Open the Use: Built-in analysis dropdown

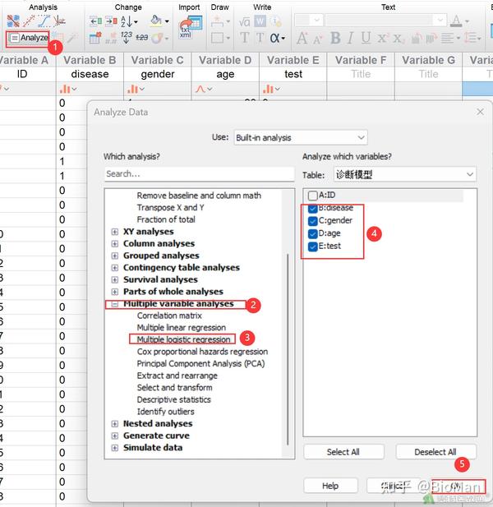[299, 137]
